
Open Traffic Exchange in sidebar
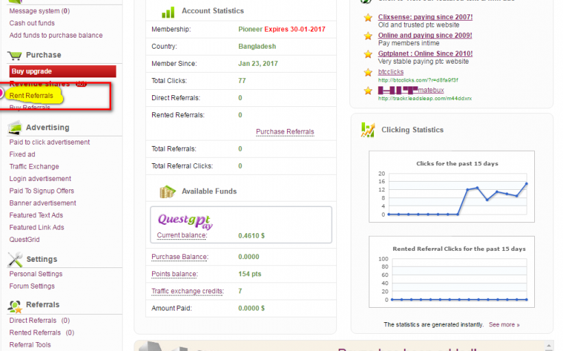tap(34, 167)
